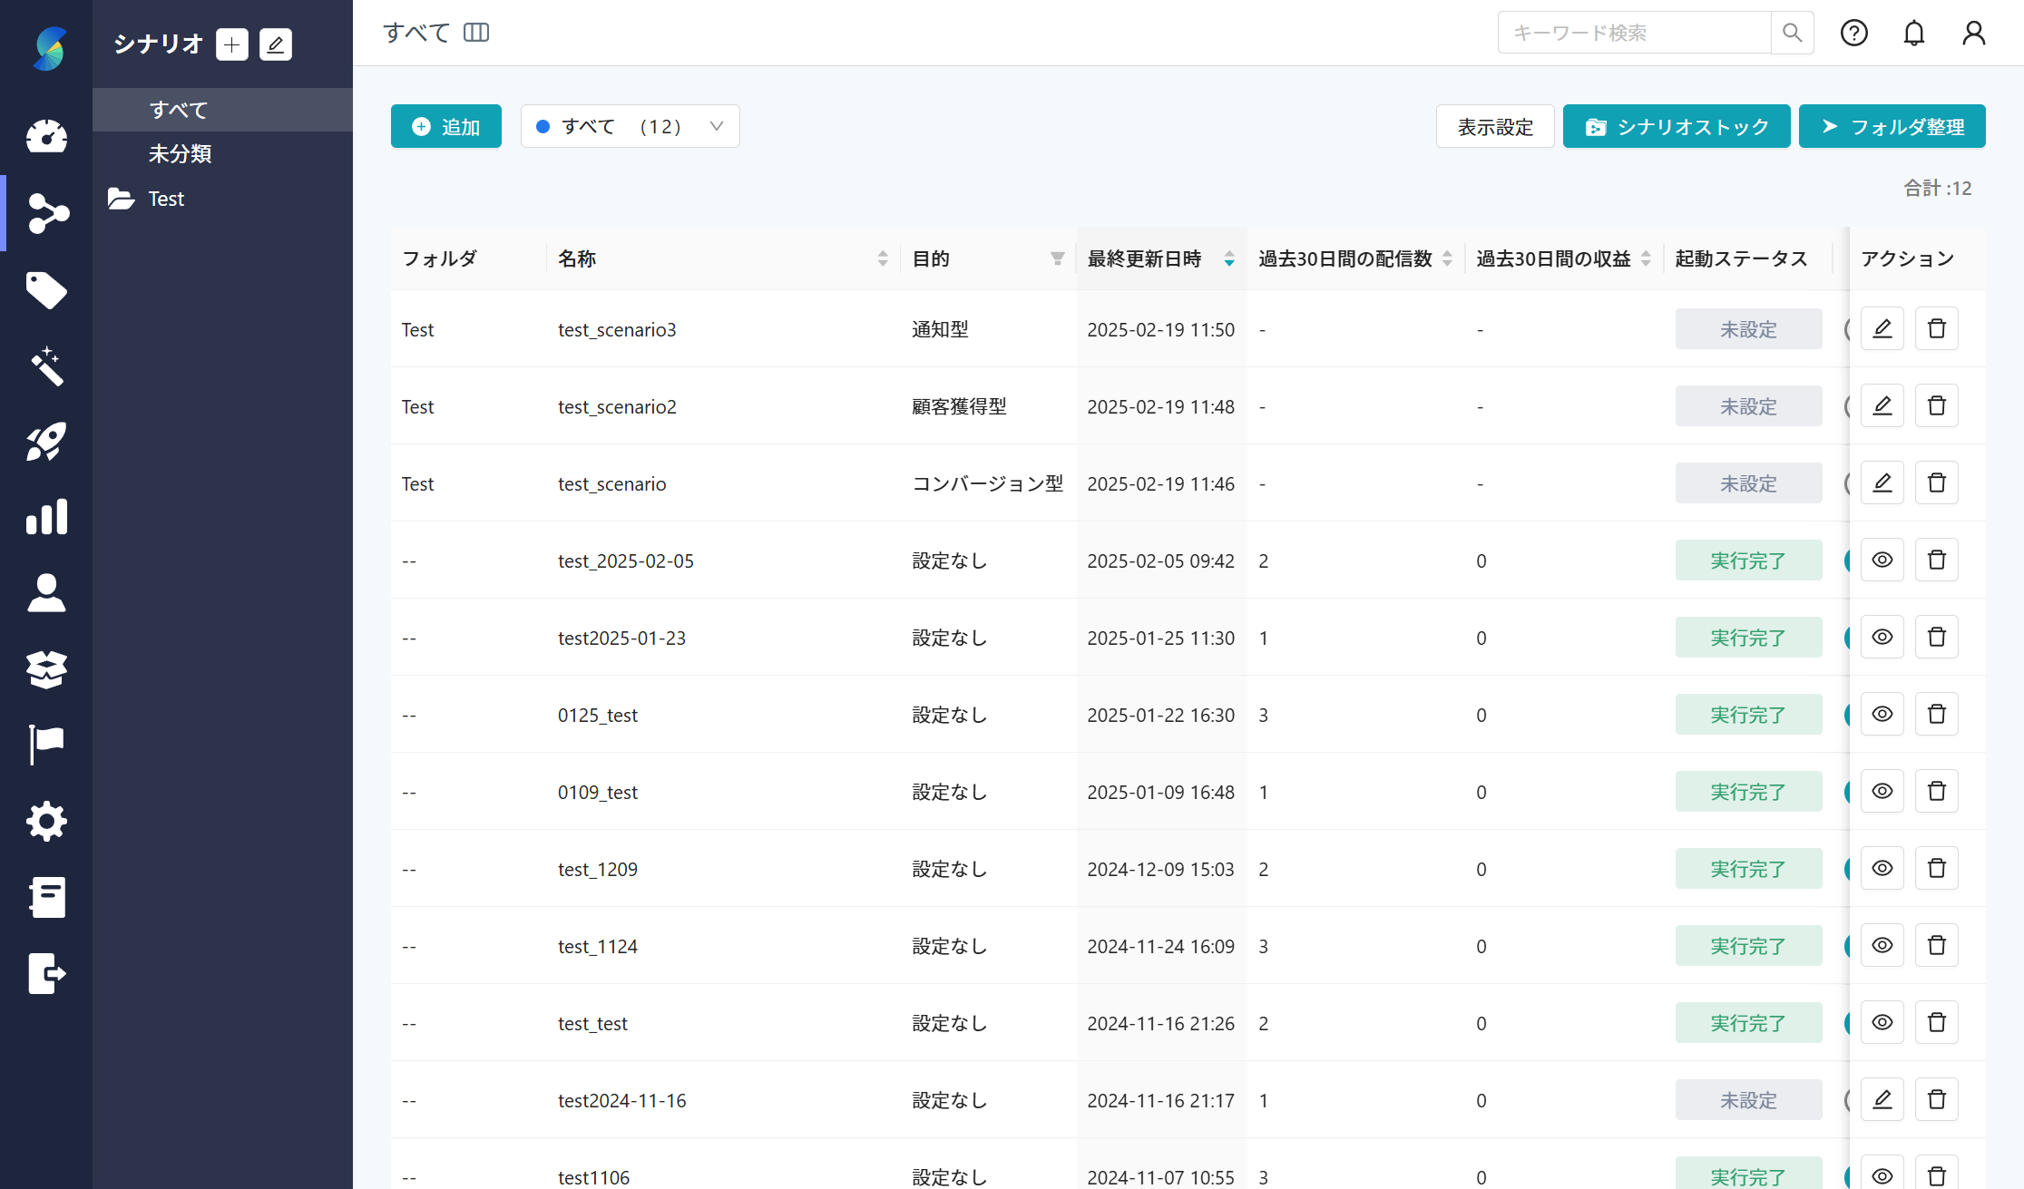View test_2025-02-05 scenario via eye icon

(1882, 560)
